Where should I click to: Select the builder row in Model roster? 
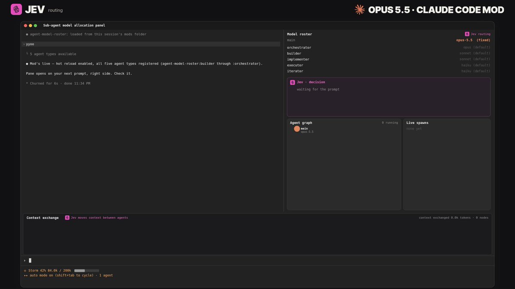(x=388, y=54)
